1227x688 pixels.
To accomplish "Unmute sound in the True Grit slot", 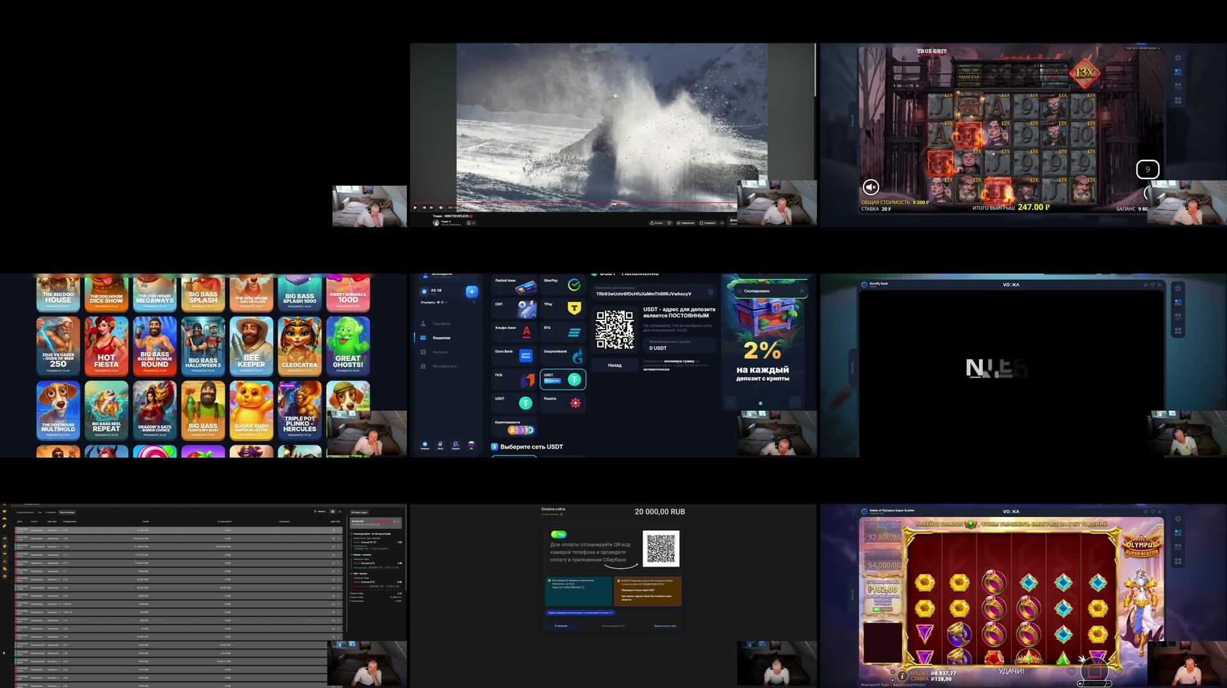I will (x=870, y=187).
